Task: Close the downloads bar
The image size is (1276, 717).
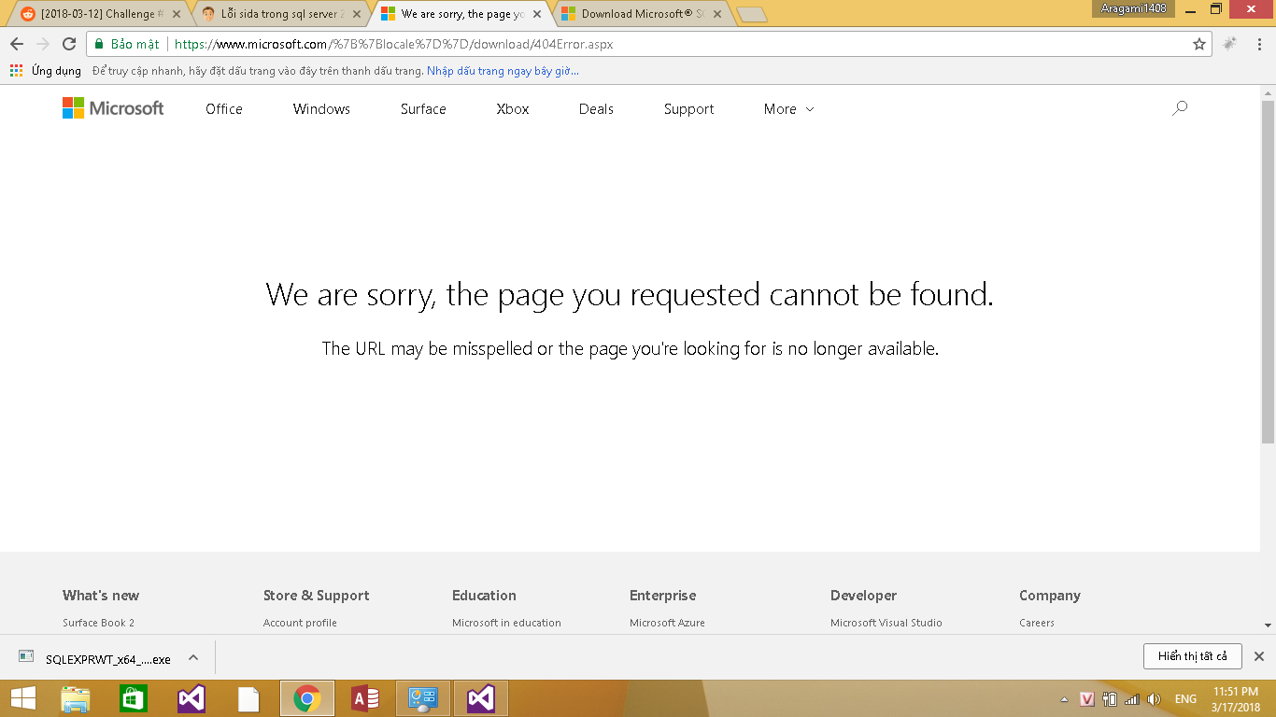Action: pos(1258,656)
